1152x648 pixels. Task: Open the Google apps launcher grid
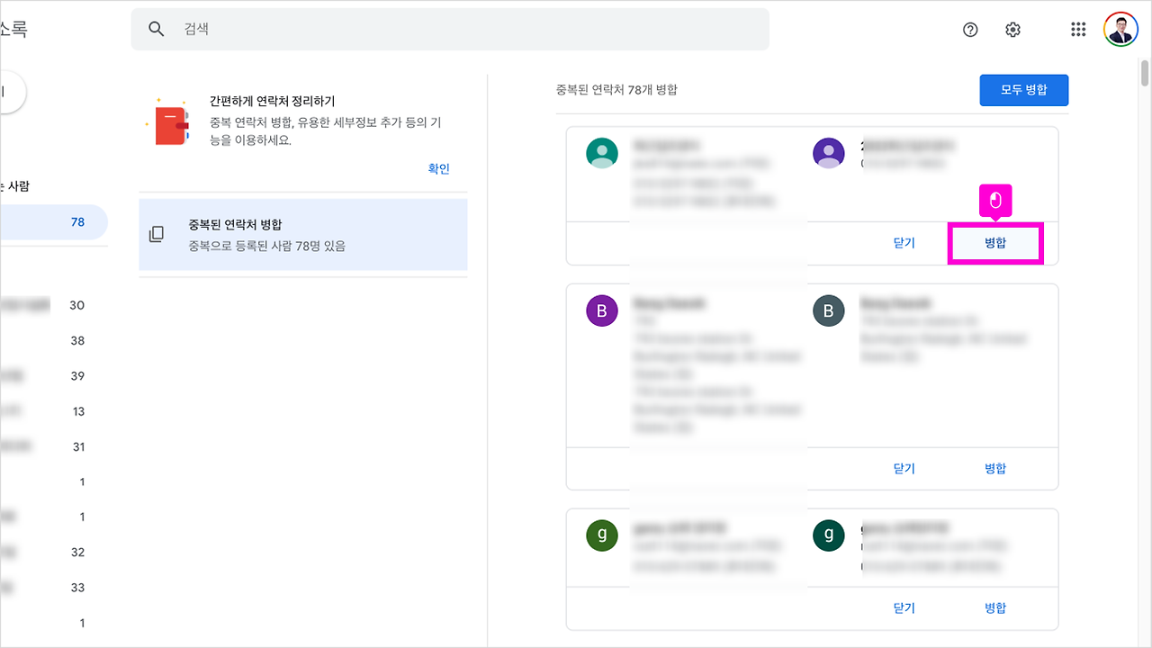(x=1077, y=29)
